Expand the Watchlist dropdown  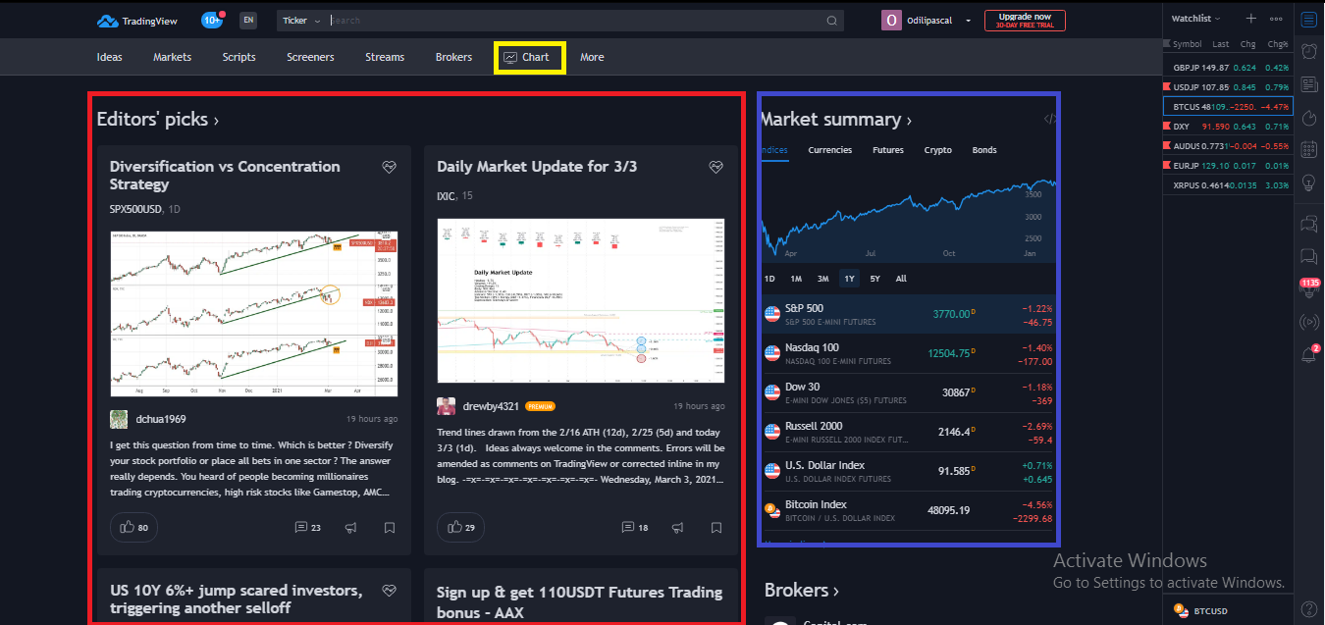1196,18
